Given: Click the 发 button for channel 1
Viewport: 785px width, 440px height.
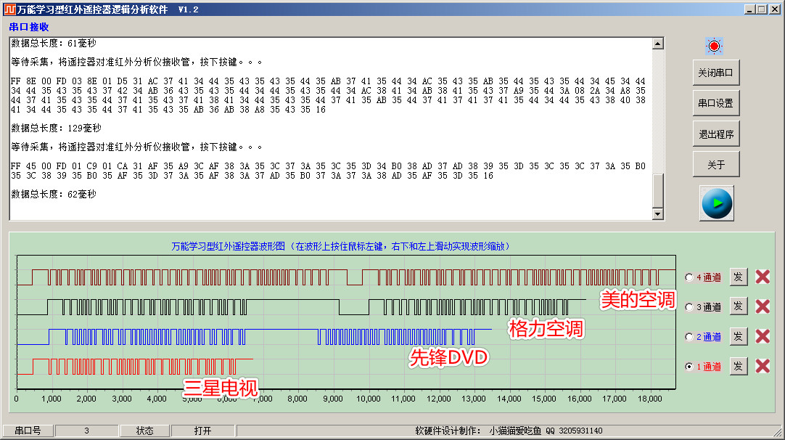Looking at the screenshot, I should pos(738,367).
